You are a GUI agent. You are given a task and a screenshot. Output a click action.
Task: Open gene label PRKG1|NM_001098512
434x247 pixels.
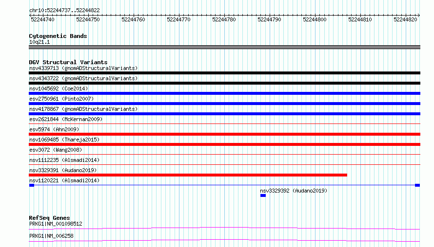pos(56,224)
